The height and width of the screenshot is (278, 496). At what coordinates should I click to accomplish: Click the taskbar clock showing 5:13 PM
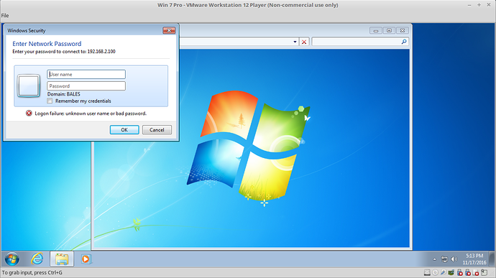coord(474,259)
